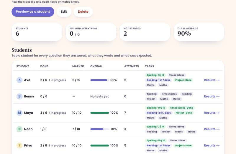Click Noah's 'Project' tag
Viewport: 236px width, 154px height.
[166, 132]
